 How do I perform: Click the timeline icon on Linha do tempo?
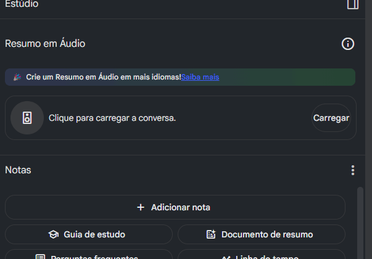click(225, 257)
